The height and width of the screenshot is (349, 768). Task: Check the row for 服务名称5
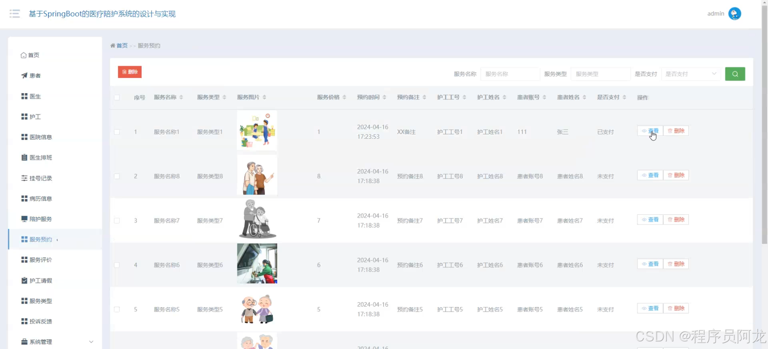117,309
